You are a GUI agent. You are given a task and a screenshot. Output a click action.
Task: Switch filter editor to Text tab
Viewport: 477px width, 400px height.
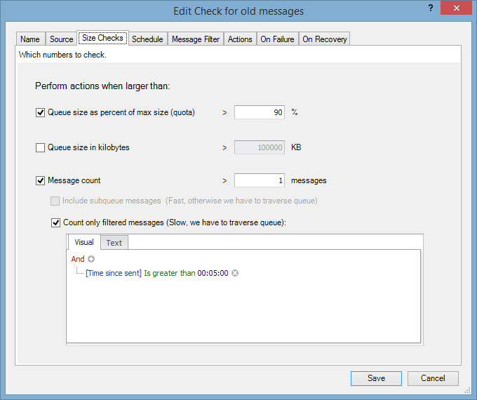[114, 243]
